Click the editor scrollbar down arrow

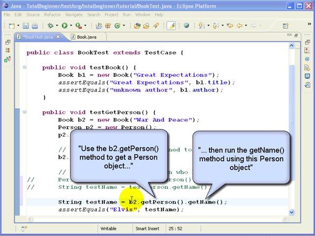point(292,212)
